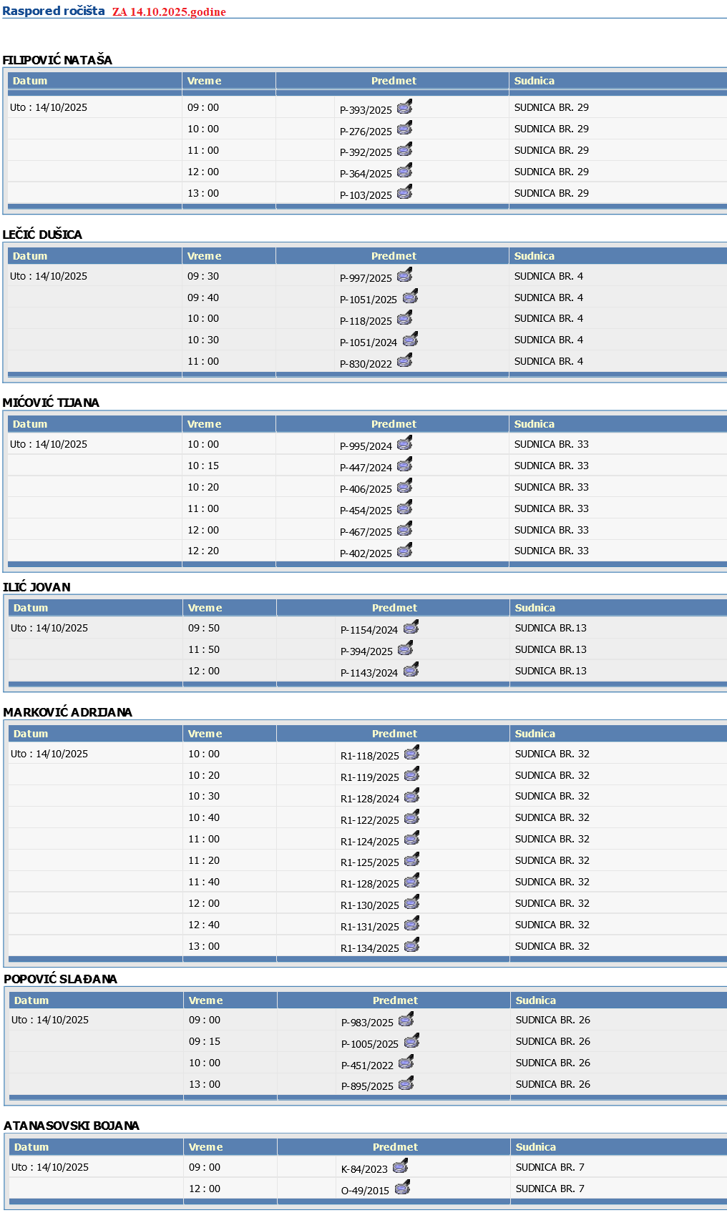Open print icon next to P-995/2024
This screenshot has height=1220, width=727.
[404, 444]
